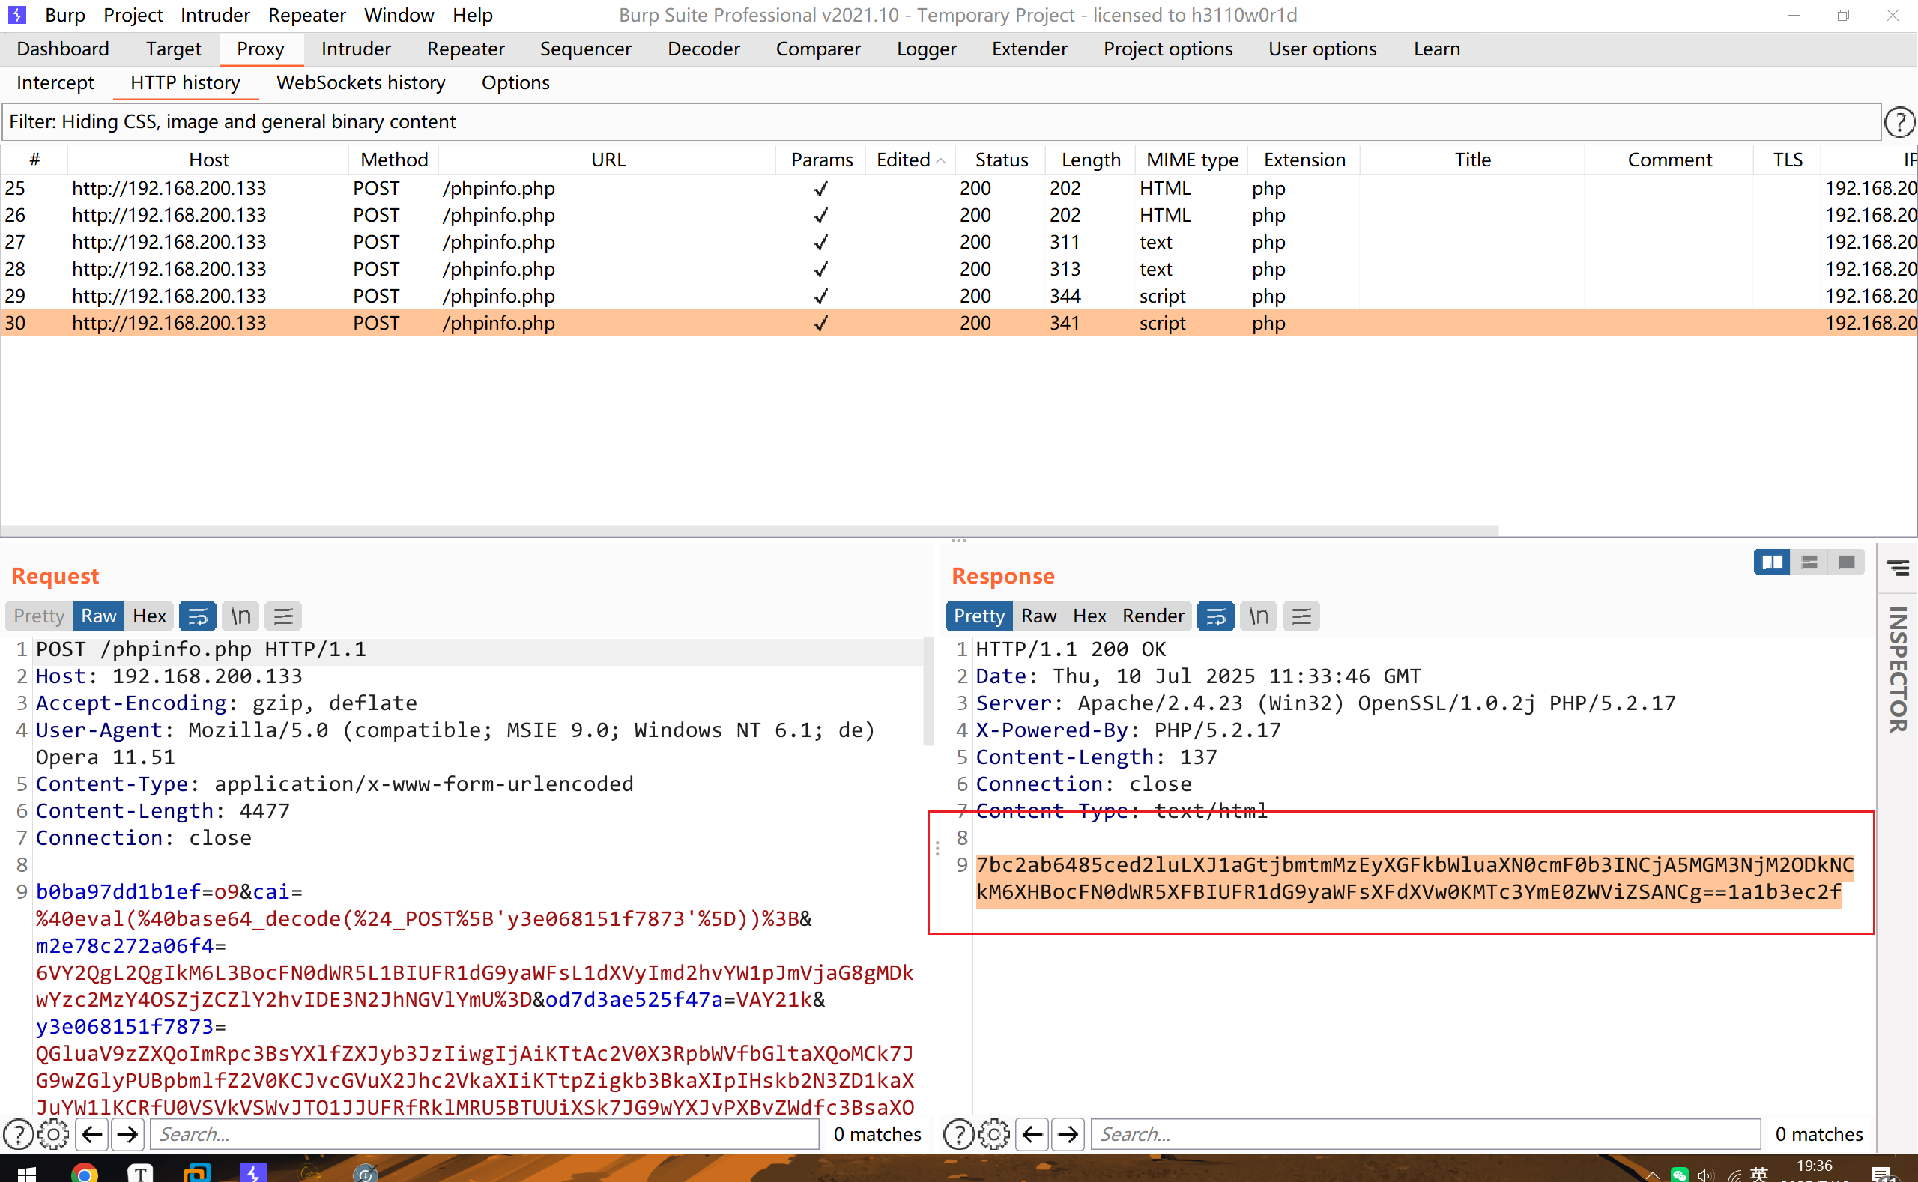Screen dimensions: 1918x1182
Task: Expand the Inspector panel icon
Action: pos(1899,568)
